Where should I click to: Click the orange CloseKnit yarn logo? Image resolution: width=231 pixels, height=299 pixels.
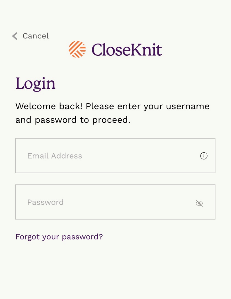click(x=77, y=49)
